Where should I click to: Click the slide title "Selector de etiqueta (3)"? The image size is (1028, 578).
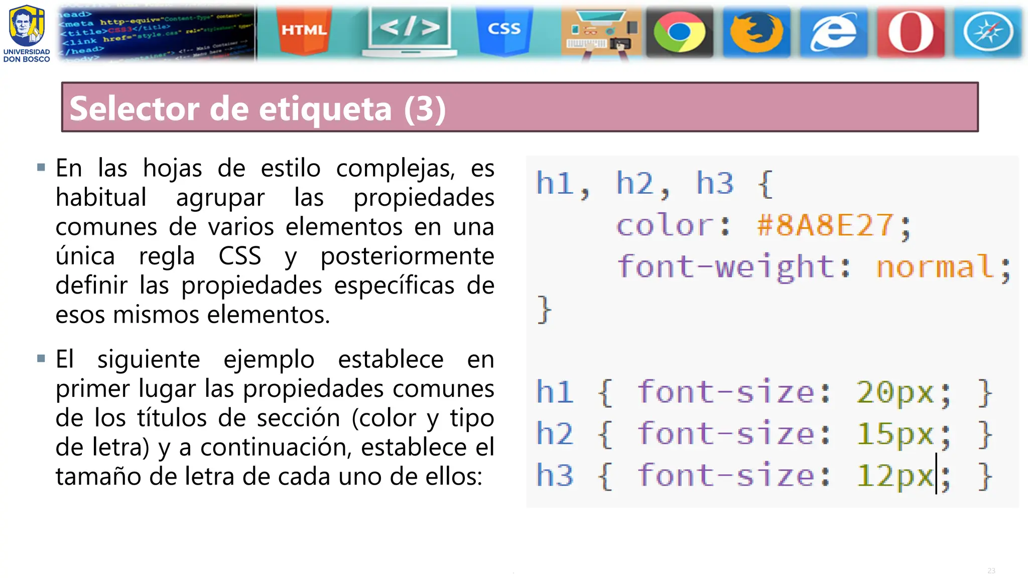(258, 108)
